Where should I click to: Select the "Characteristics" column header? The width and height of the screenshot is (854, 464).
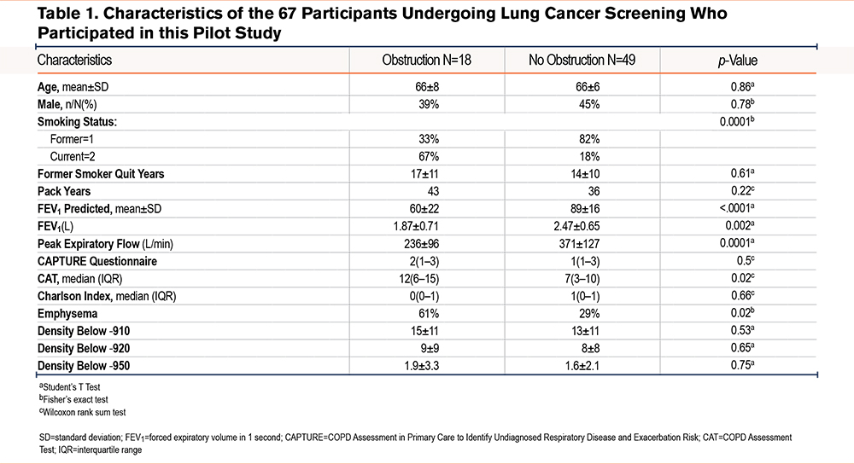(75, 61)
